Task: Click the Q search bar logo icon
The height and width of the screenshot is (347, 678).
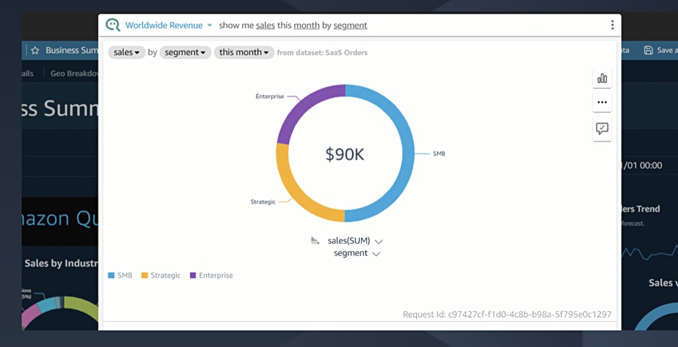Action: [113, 25]
